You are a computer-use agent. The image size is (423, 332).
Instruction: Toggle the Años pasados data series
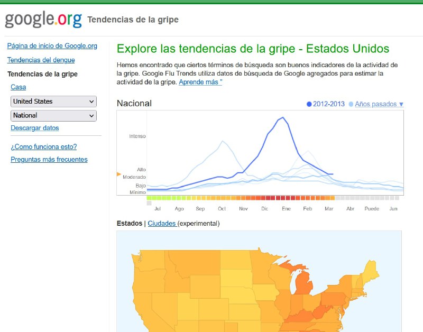click(x=376, y=104)
